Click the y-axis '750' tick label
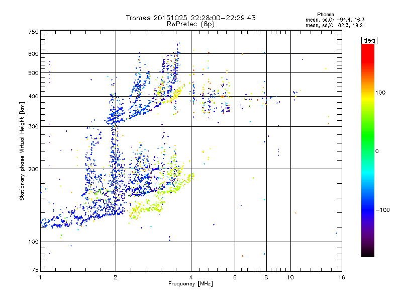Screen dimensions: 402x302 [33, 32]
